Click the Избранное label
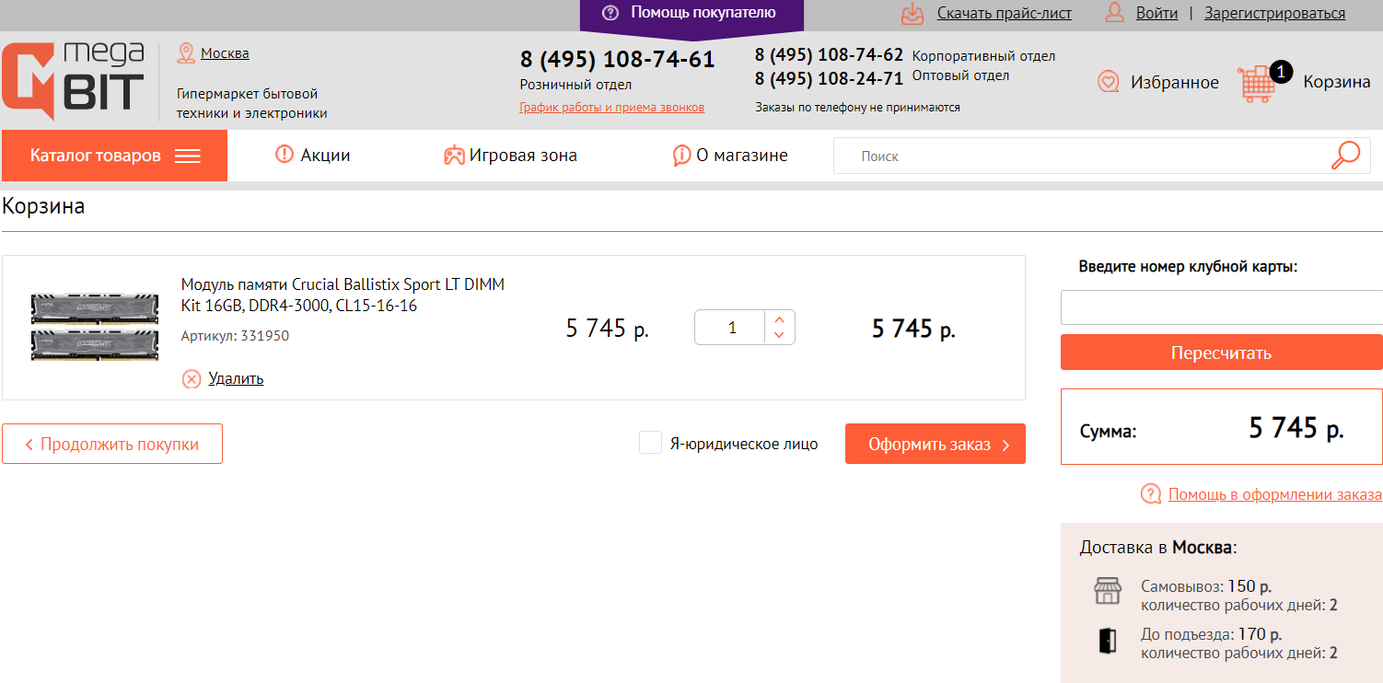Image resolution: width=1383 pixels, height=683 pixels. tap(1175, 83)
